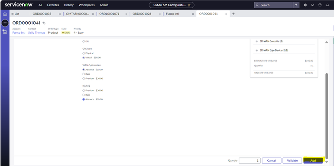
Task: Open the search dropdown arrow
Action: tap(296, 5)
